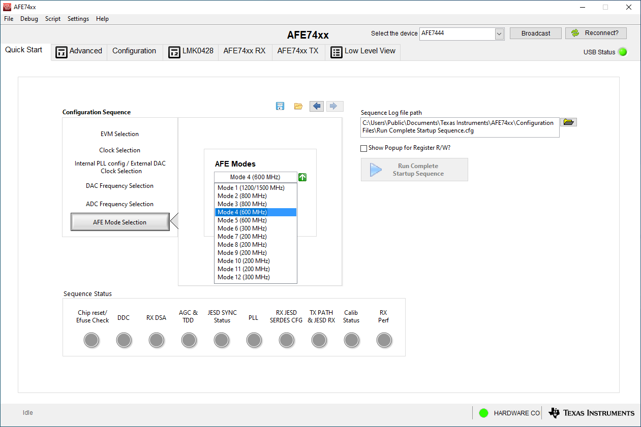Open the Help menu
This screenshot has width=641, height=427.
102,19
